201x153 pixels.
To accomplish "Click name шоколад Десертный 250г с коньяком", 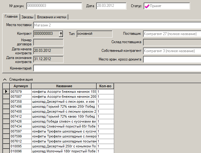I will pos(64,146).
